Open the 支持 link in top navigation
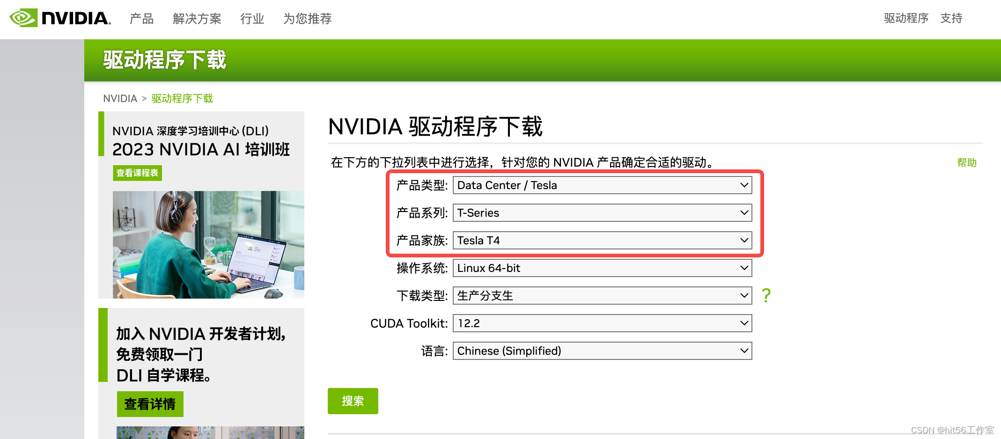The image size is (1001, 439). coord(951,18)
